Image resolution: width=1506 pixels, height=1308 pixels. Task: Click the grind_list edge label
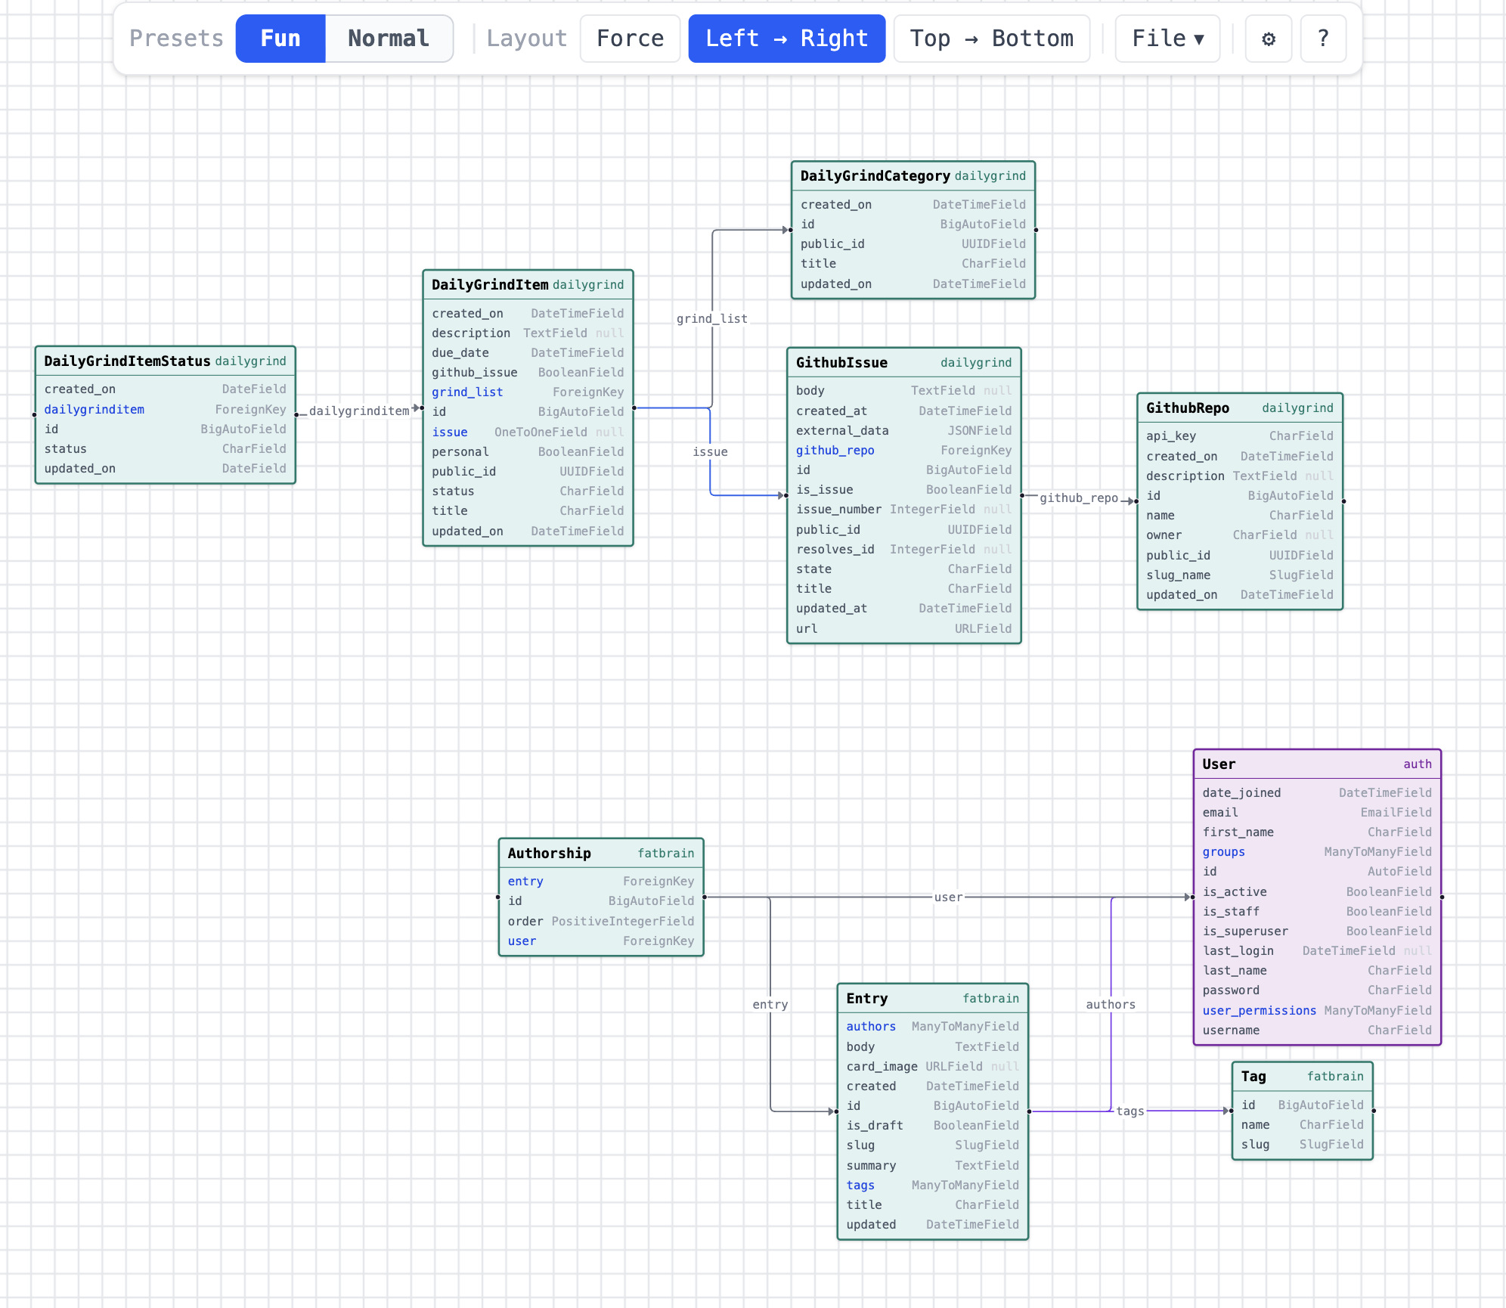[x=711, y=319]
